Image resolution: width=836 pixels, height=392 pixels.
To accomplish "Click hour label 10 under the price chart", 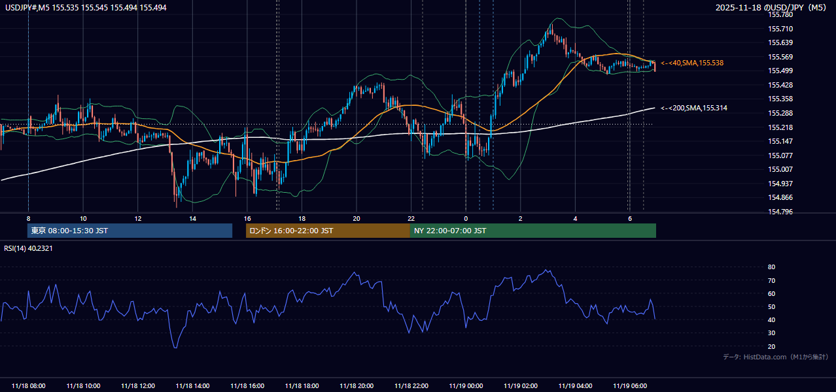I will (x=83, y=218).
